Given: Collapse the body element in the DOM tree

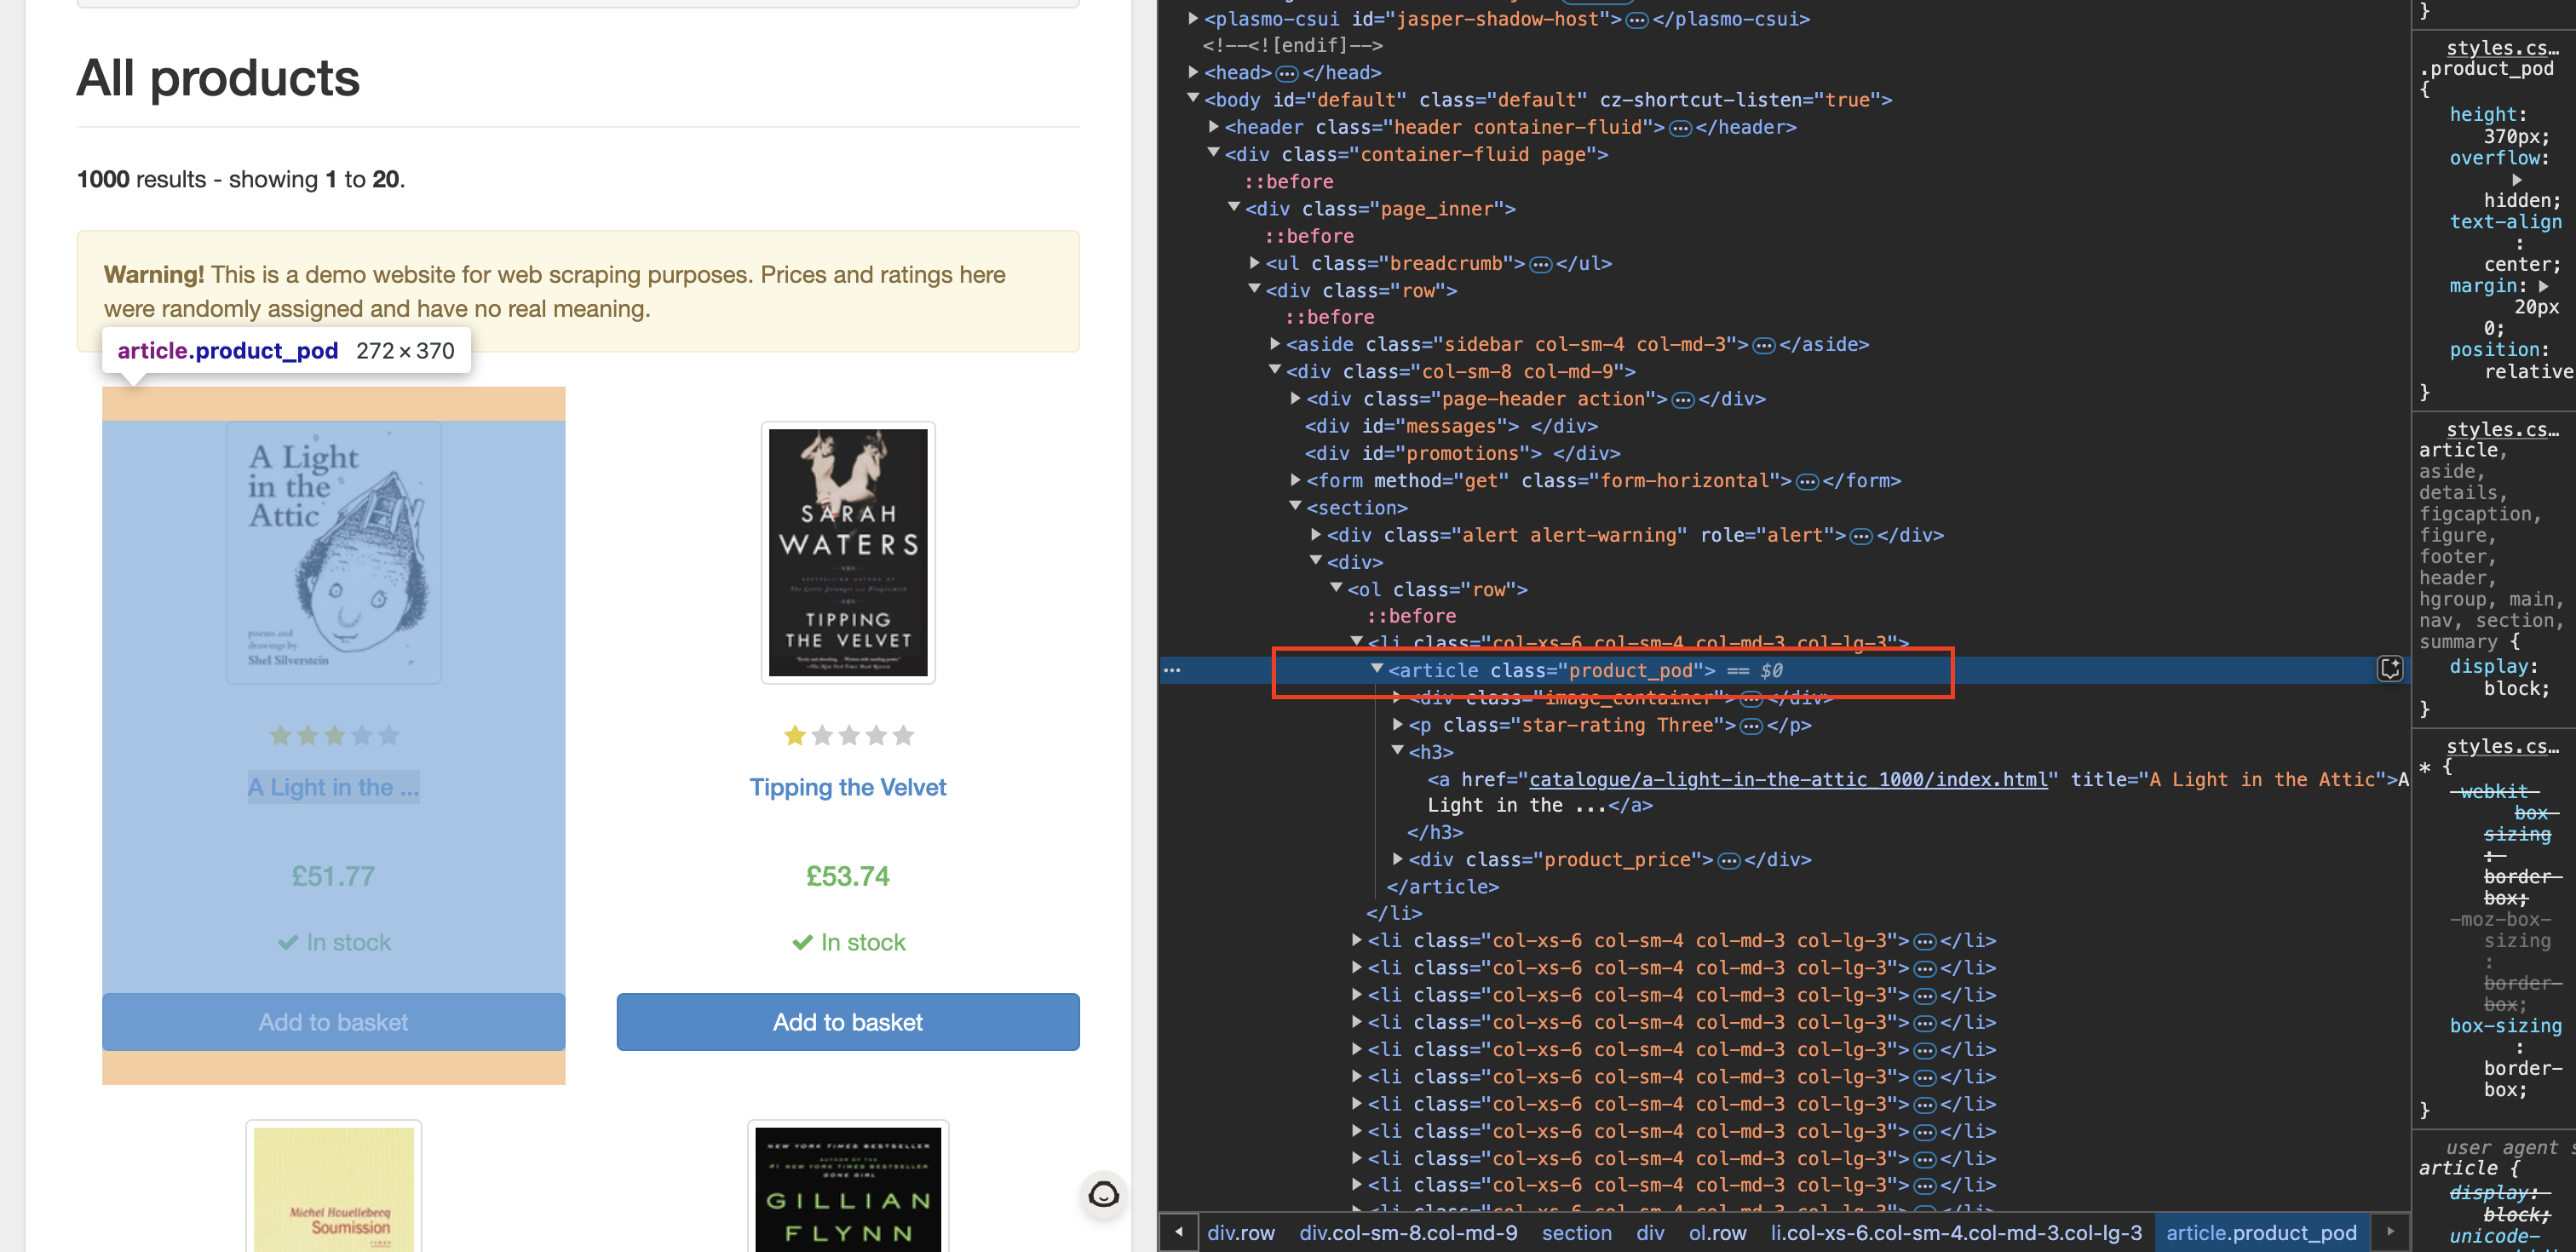Looking at the screenshot, I should 1192,99.
